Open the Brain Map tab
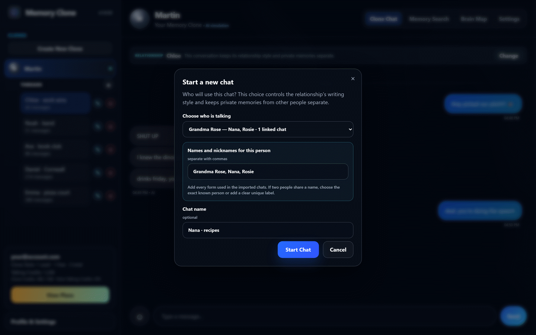The image size is (536, 335). 474,19
